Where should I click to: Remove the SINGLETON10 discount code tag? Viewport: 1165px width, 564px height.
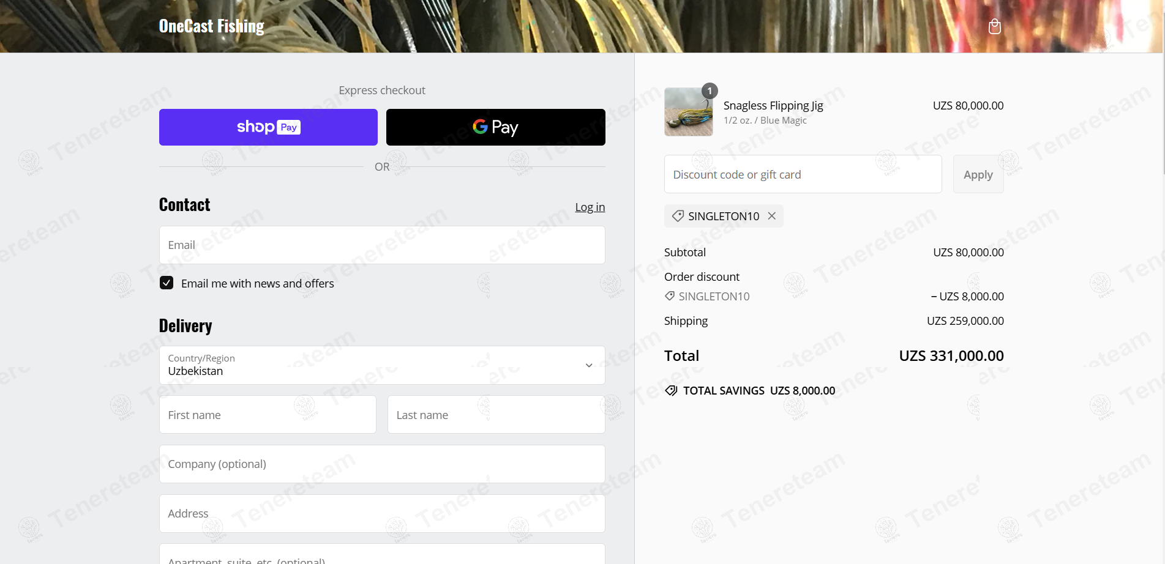pos(772,216)
